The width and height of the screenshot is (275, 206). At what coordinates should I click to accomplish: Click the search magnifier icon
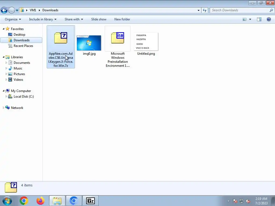tap(271, 10)
